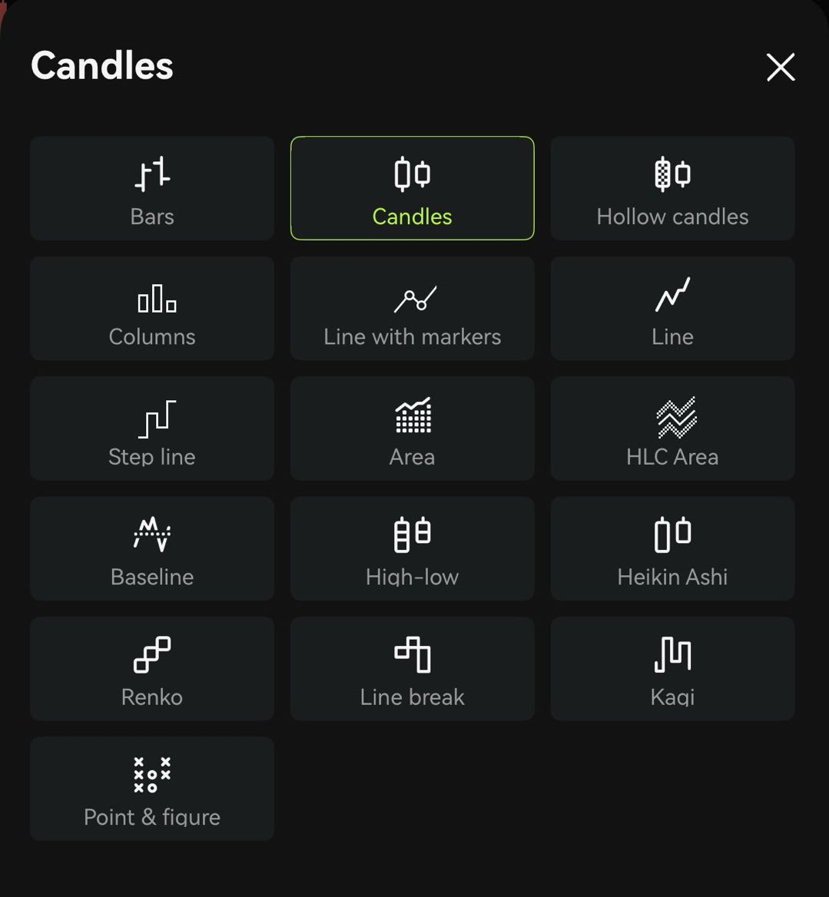Switch to Heikin Ashi icon
Image resolution: width=829 pixels, height=897 pixels.
tap(672, 535)
